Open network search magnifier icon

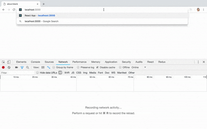pos(28,67)
